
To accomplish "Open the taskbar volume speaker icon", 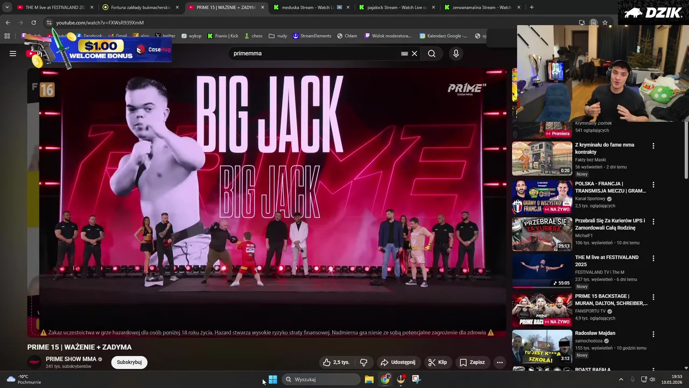I will (652, 379).
